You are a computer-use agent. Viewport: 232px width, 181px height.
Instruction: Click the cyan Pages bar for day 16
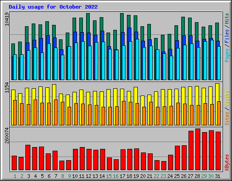point(117,65)
